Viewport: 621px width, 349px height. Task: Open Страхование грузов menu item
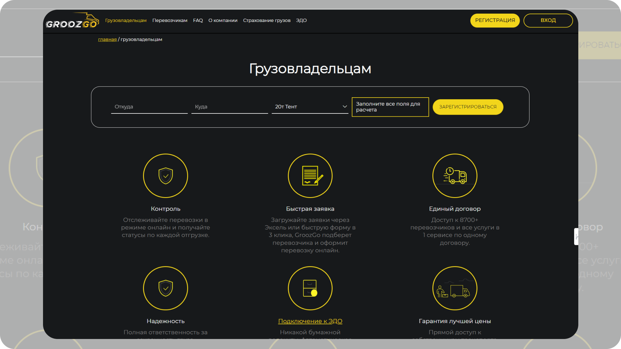[x=267, y=20]
